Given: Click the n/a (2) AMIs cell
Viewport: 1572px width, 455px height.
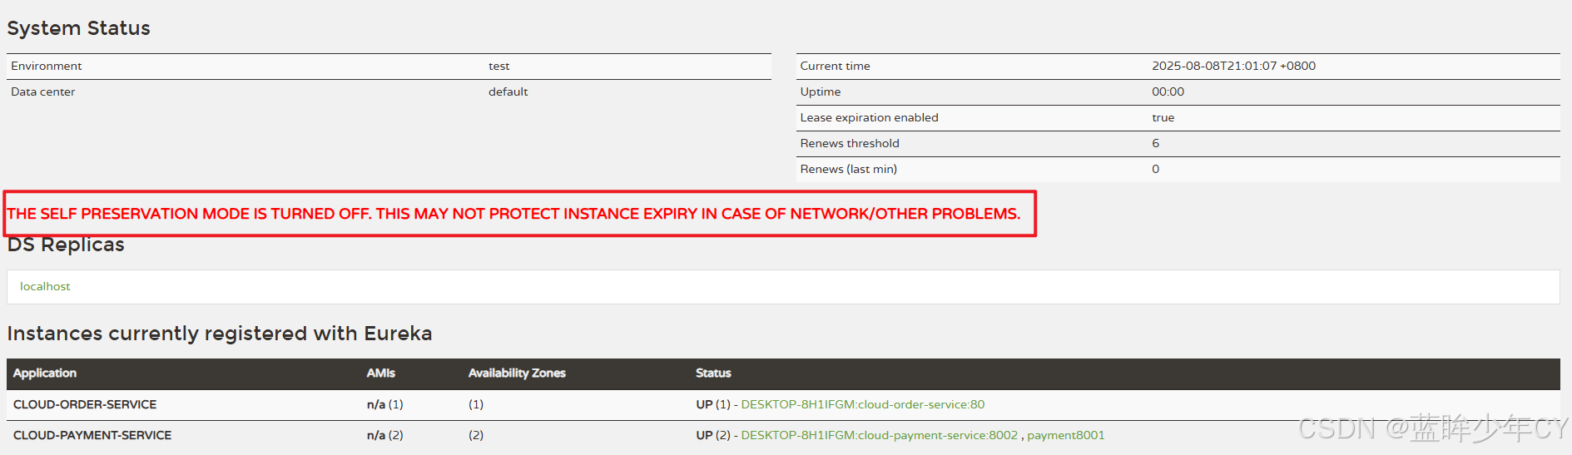Looking at the screenshot, I should (x=385, y=435).
